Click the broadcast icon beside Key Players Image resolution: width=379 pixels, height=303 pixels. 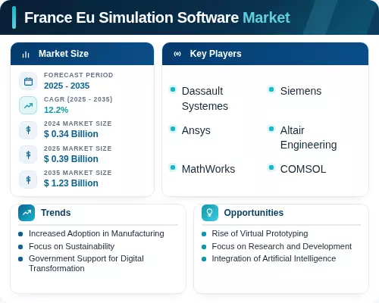177,54
